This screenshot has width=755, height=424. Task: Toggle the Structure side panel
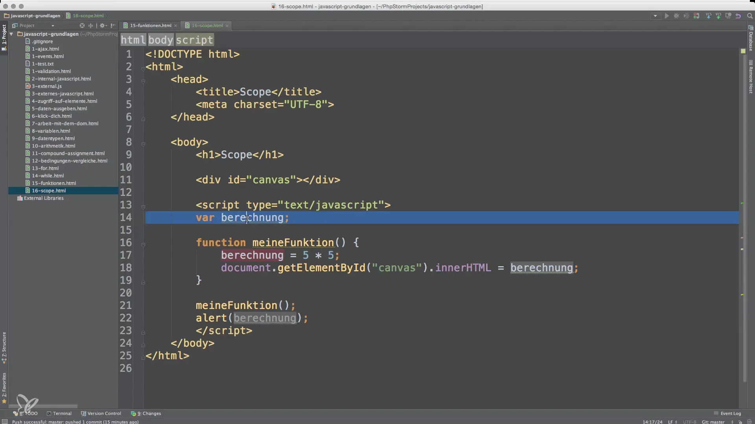(x=4, y=347)
